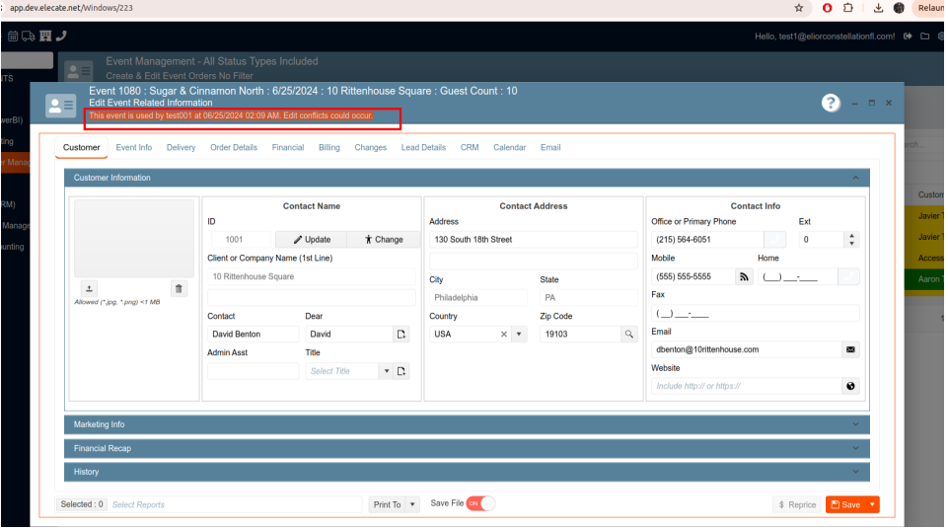
Task: Click the help question mark icon
Action: pos(831,103)
